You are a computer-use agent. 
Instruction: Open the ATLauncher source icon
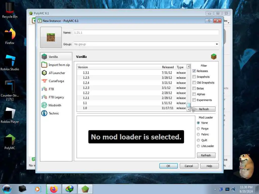pos(44,73)
